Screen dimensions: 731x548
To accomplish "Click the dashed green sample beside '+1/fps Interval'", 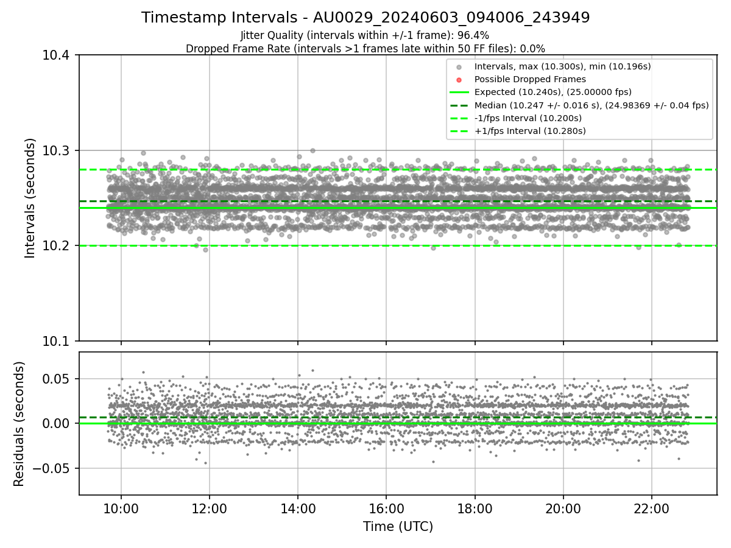I will 459,131.
